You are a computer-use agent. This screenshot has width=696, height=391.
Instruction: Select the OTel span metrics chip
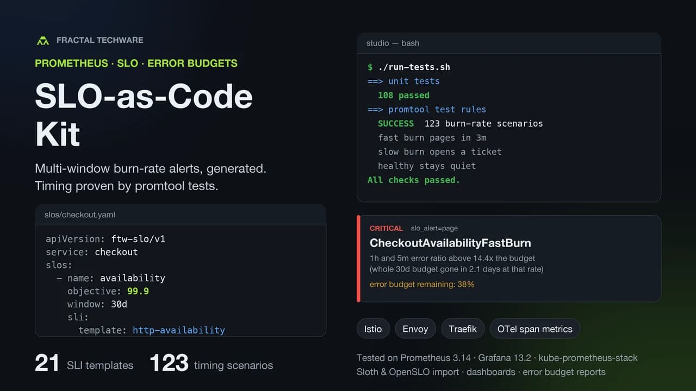[535, 329]
